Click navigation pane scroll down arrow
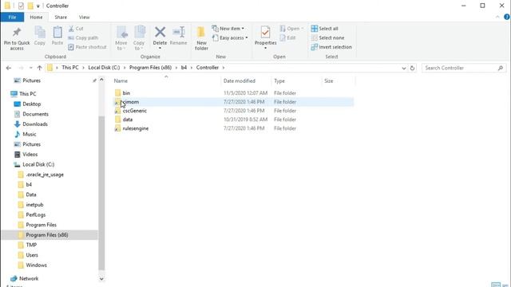 click(101, 278)
